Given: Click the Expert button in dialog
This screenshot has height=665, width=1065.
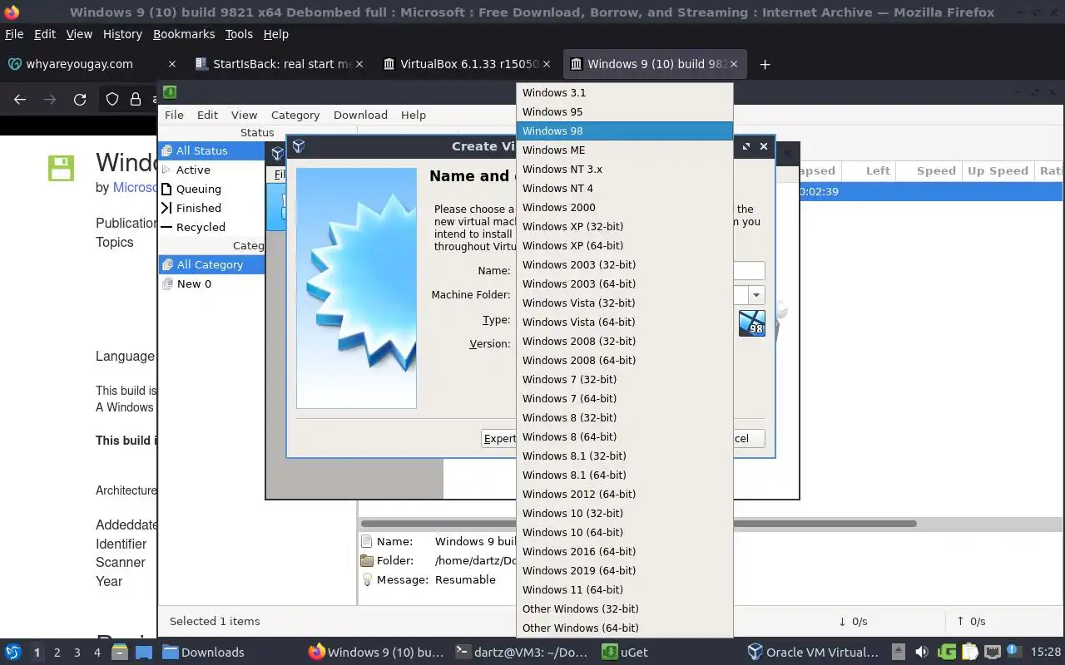Looking at the screenshot, I should (499, 438).
